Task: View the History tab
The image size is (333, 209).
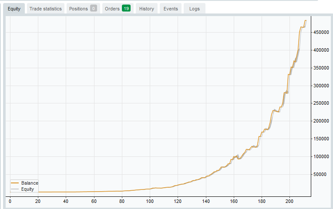Action: pos(147,9)
